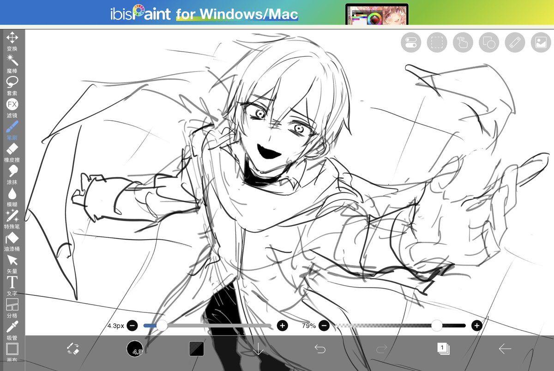Increase opacity with plus button

pos(476,326)
